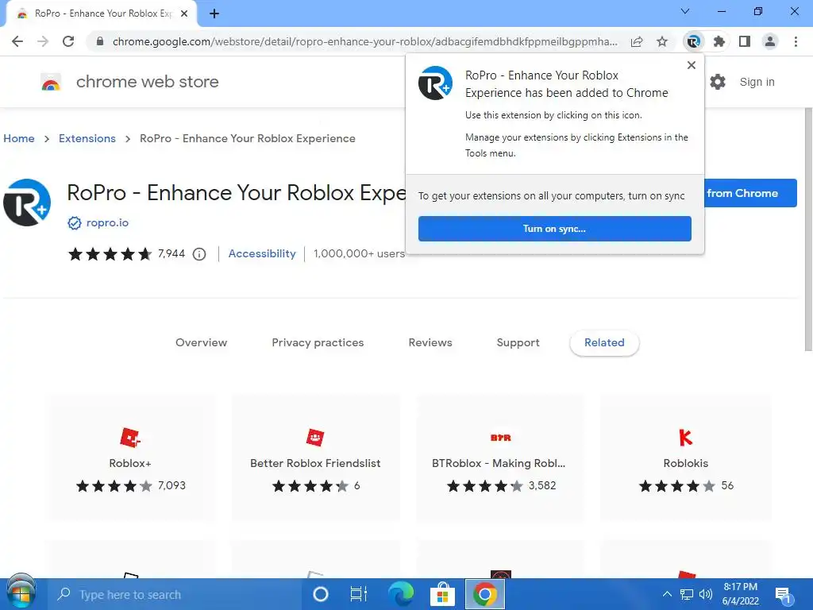Open the volume control tray icon
The height and width of the screenshot is (610, 813).
706,594
